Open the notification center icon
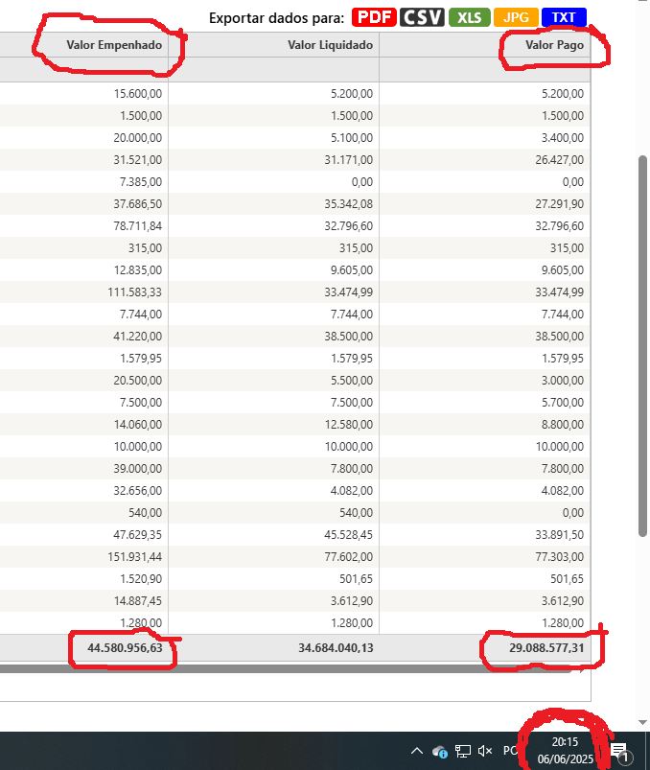 (x=619, y=752)
